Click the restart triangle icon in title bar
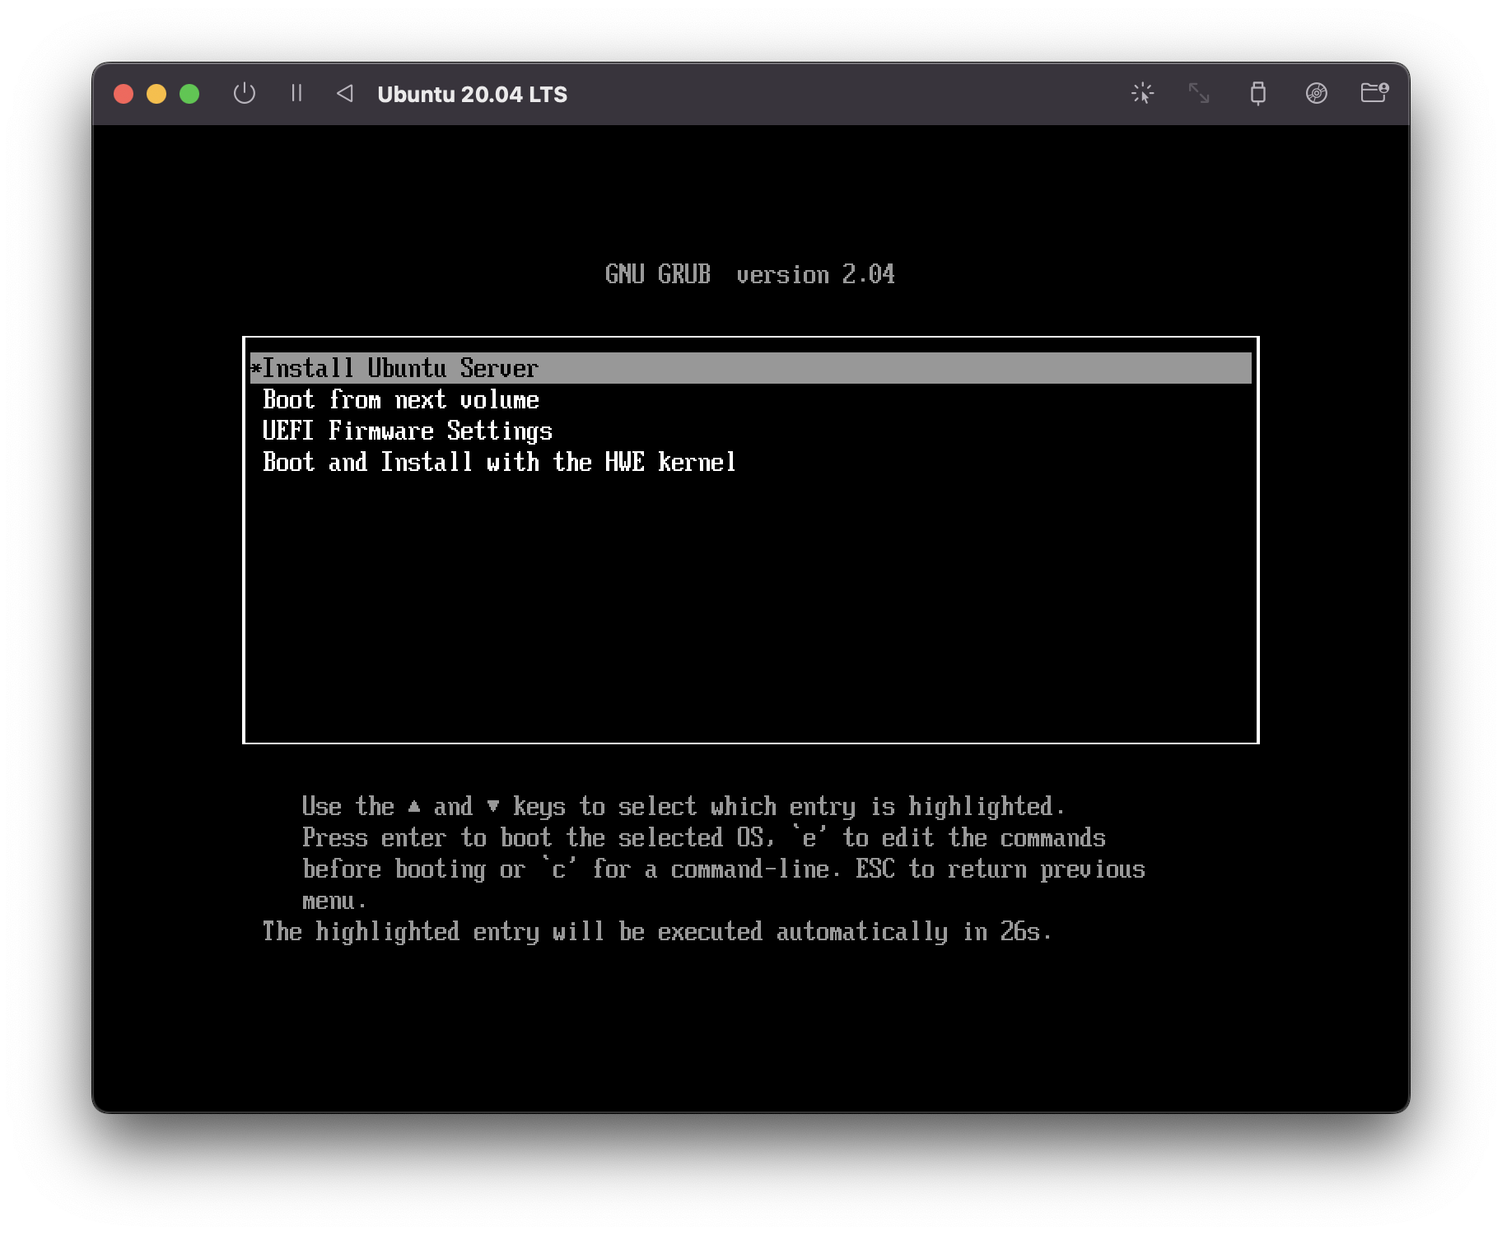Screen dimensions: 1502x1235 click(x=345, y=93)
